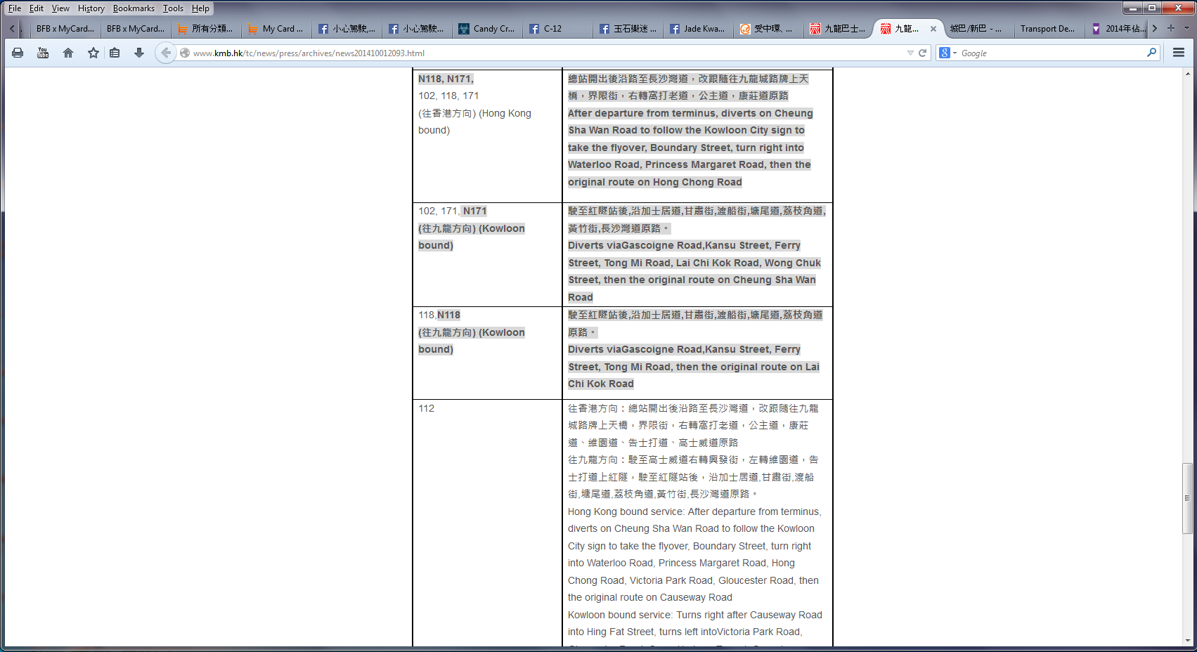Show bookmarks list icon
Screen dimensions: 1197x652
115,53
